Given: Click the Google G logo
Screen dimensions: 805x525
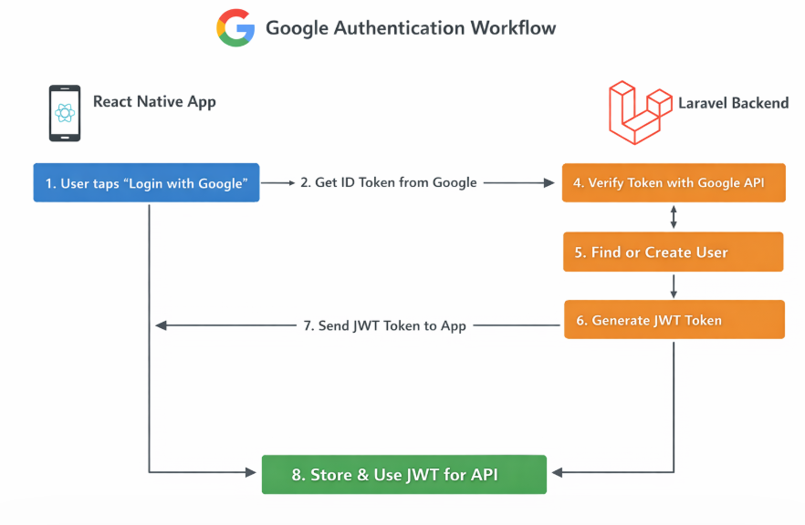Looking at the screenshot, I should click(x=235, y=28).
